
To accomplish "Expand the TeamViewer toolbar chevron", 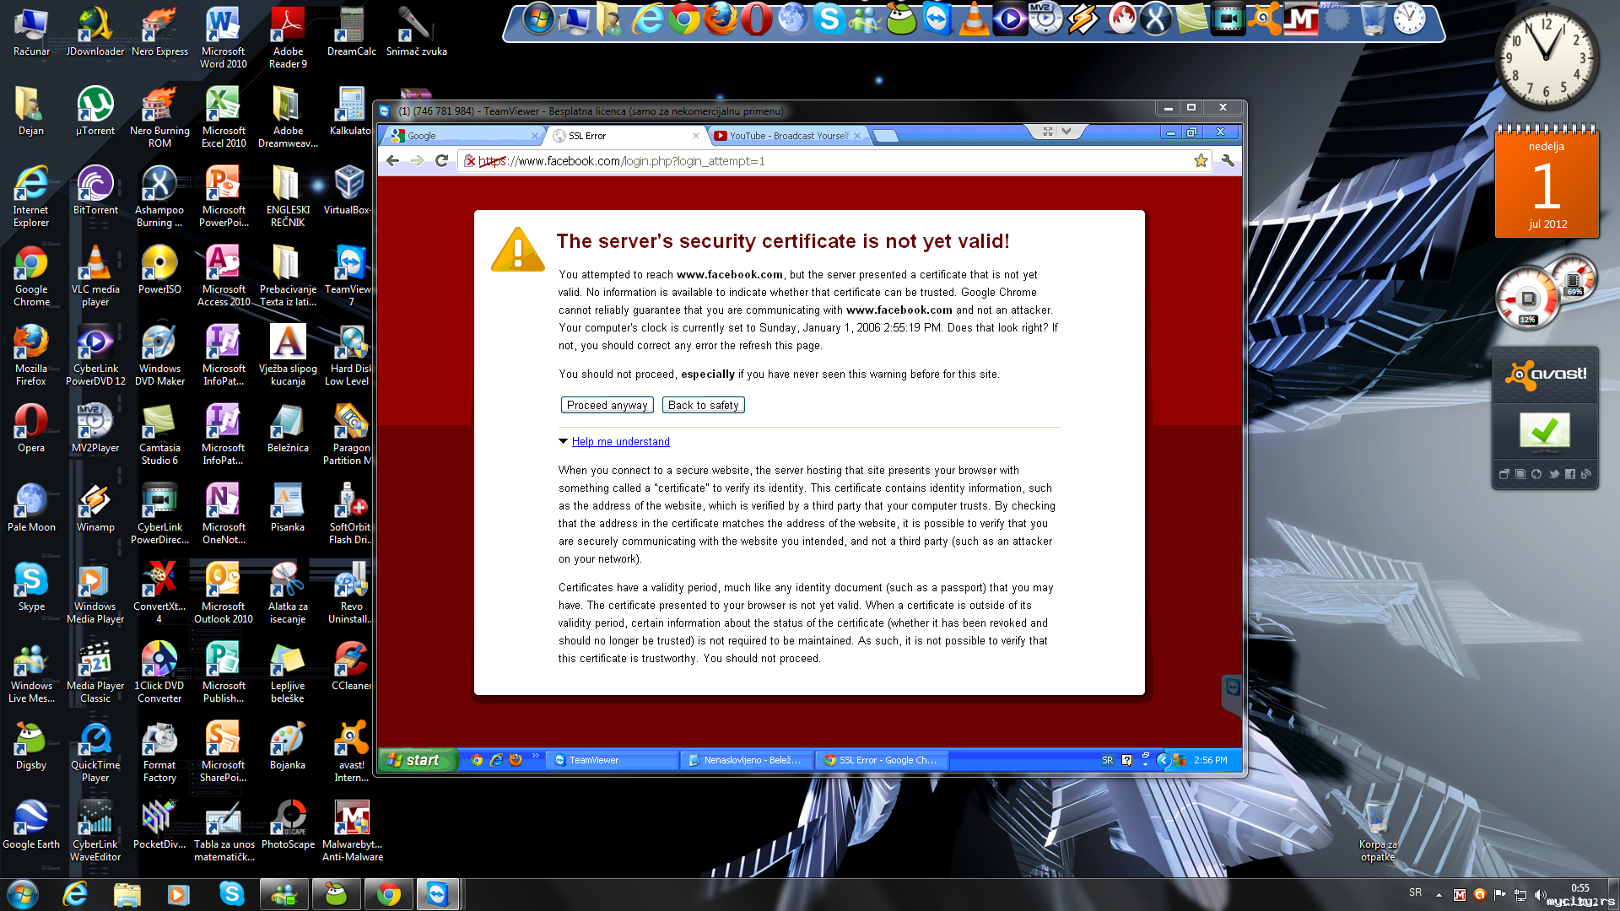I will [x=1066, y=132].
